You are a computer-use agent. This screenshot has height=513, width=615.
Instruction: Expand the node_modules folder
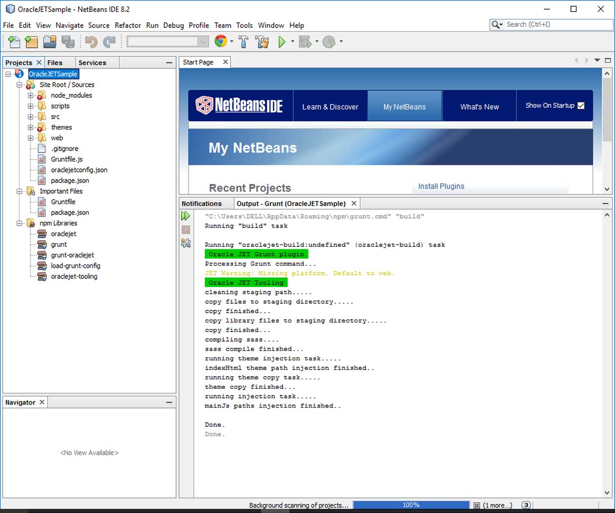pos(30,95)
